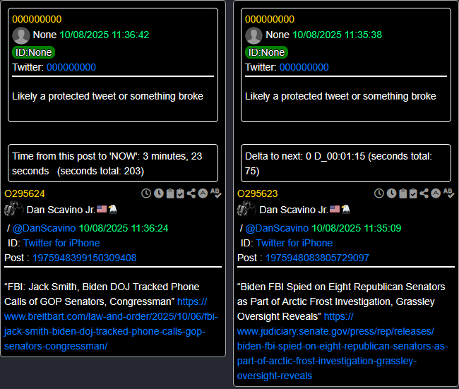Click the clipboard copy icon on post O295624

(170, 193)
